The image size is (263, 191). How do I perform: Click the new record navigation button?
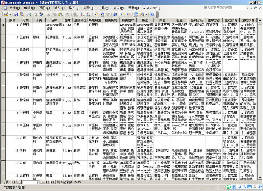[53, 182]
